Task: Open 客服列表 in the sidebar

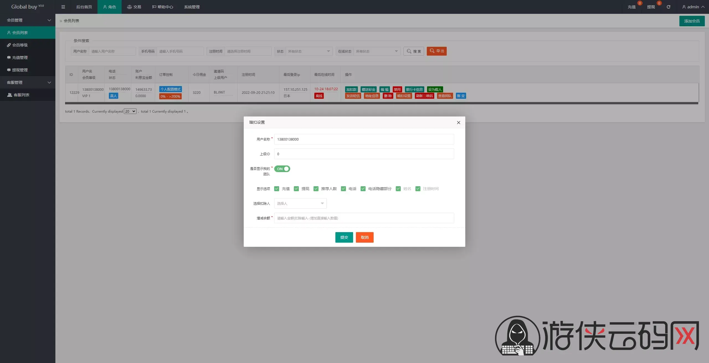Action: pos(22,95)
